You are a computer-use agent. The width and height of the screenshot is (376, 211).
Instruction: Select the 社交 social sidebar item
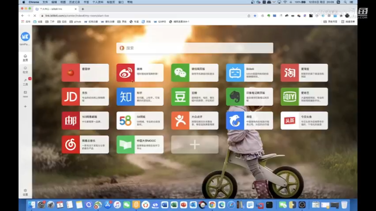[25, 70]
